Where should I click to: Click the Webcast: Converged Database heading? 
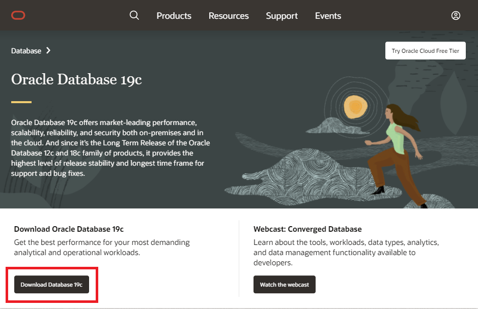point(307,229)
